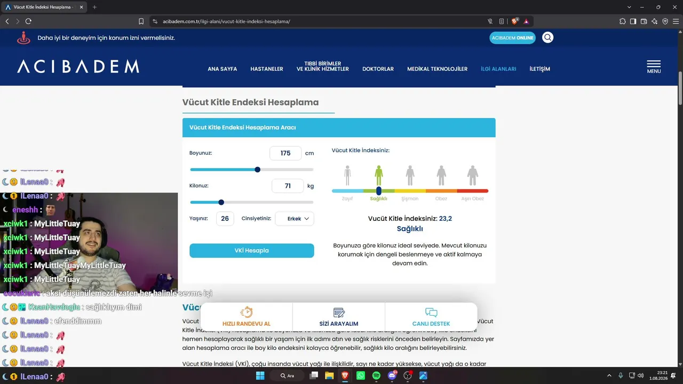
Task: Open OBS Studio from the taskbar
Action: [408, 375]
